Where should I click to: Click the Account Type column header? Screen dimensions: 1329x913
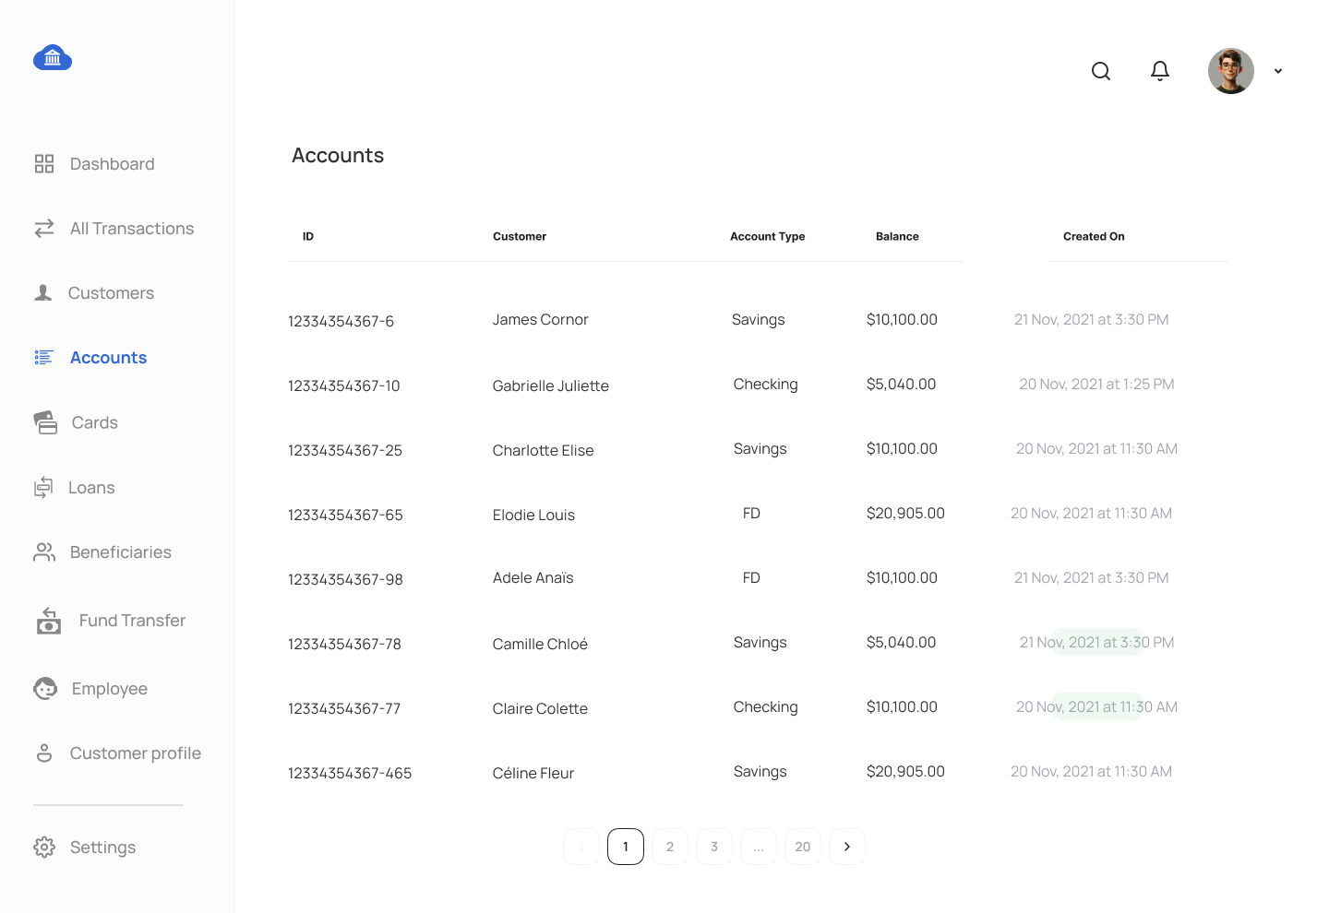tap(767, 237)
